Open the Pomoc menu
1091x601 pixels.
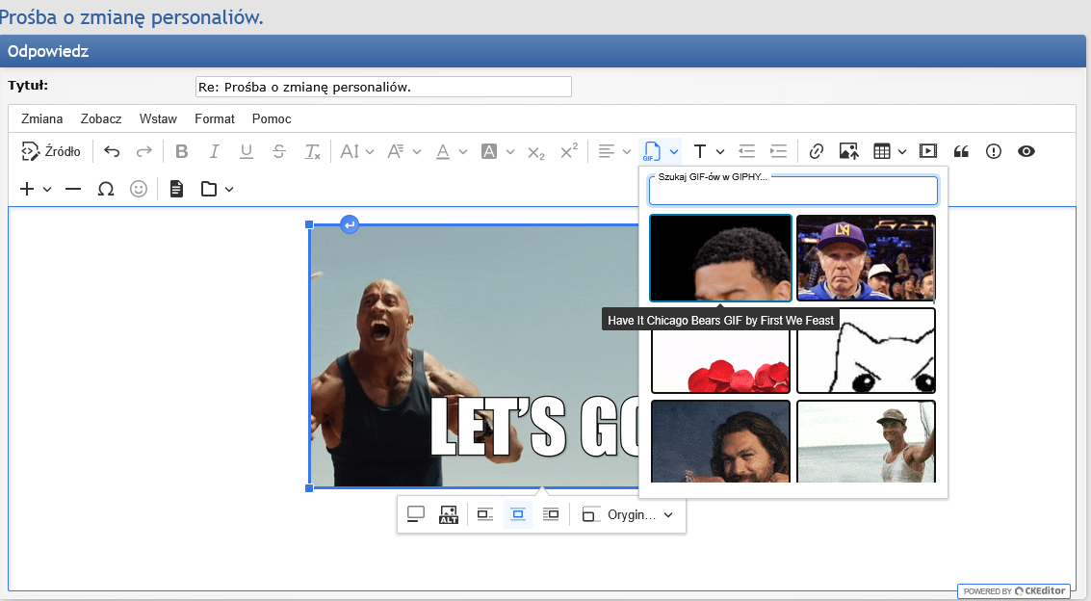pos(272,119)
